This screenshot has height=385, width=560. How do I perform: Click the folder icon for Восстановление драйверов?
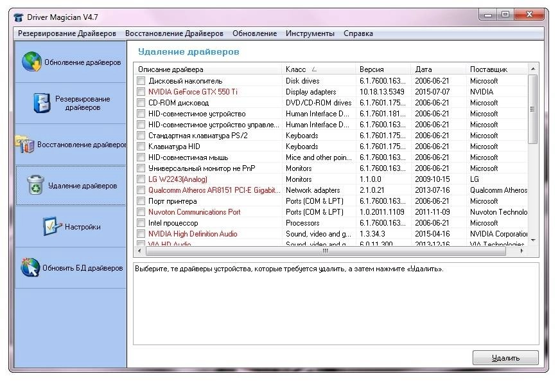[x=25, y=144]
